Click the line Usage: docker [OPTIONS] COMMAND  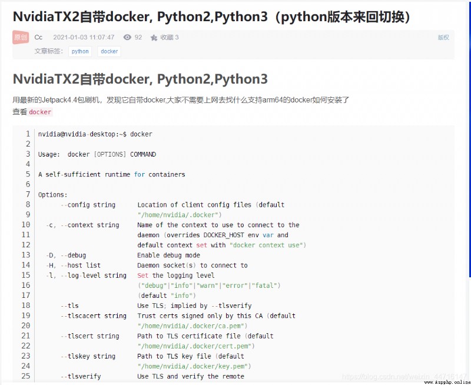pos(97,154)
